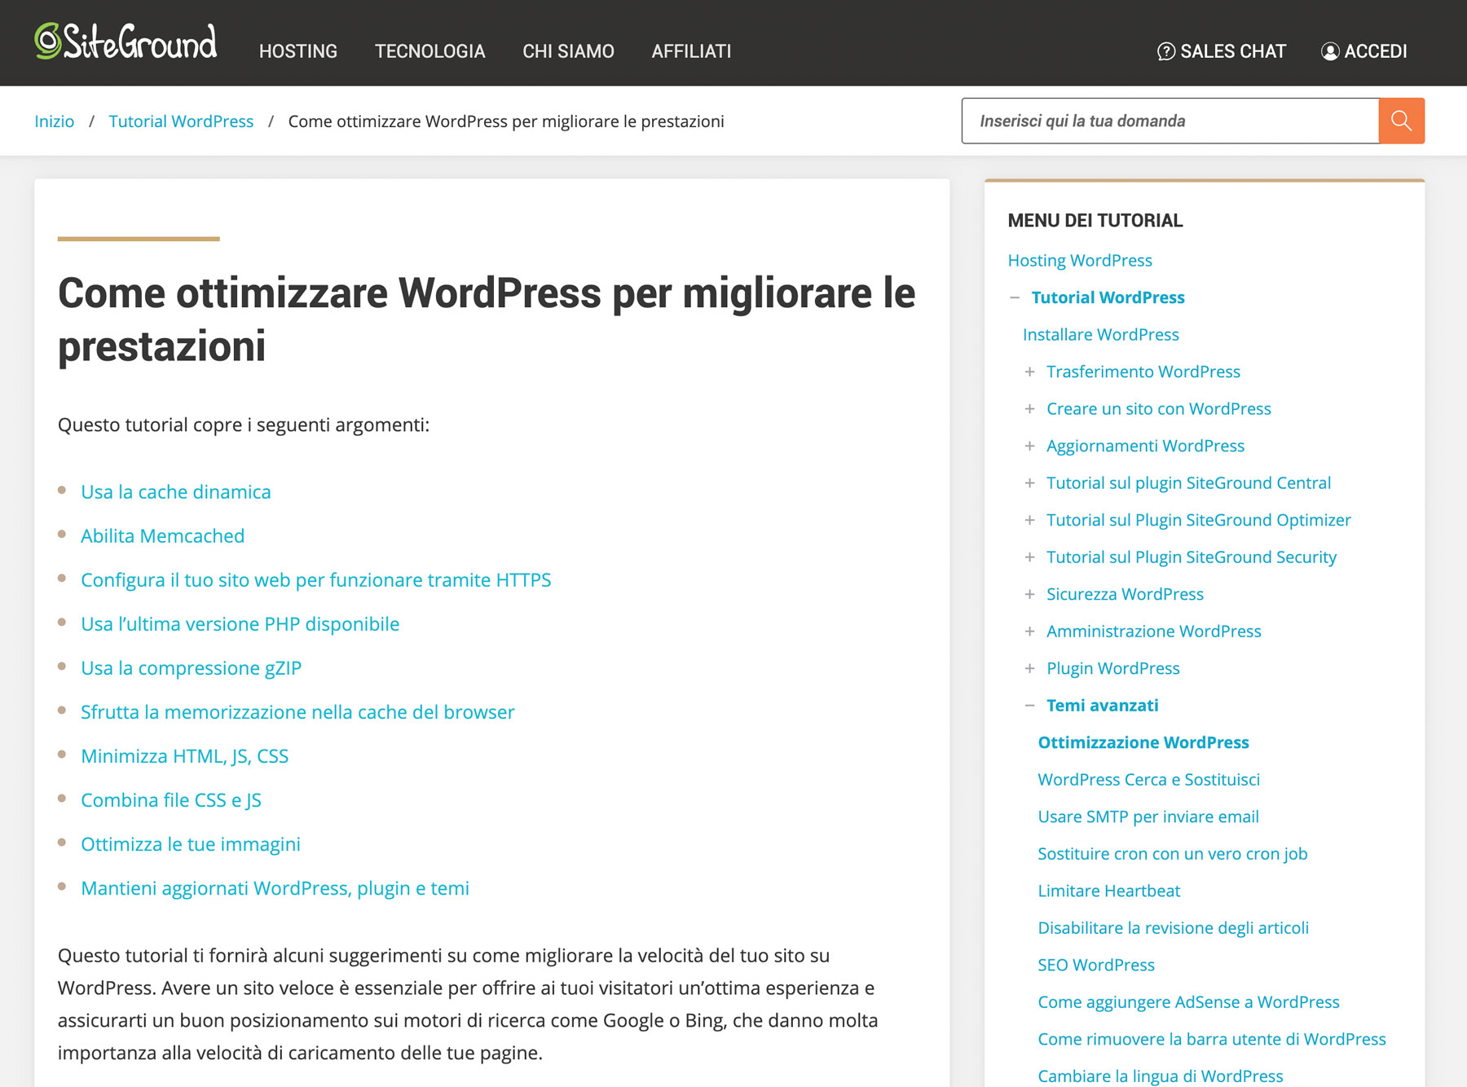
Task: Click ACCEDI to log in
Action: (1364, 51)
